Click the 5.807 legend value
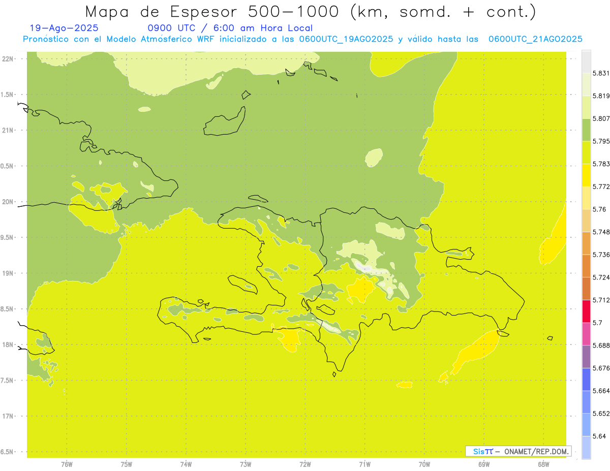The image size is (610, 471). (x=601, y=118)
